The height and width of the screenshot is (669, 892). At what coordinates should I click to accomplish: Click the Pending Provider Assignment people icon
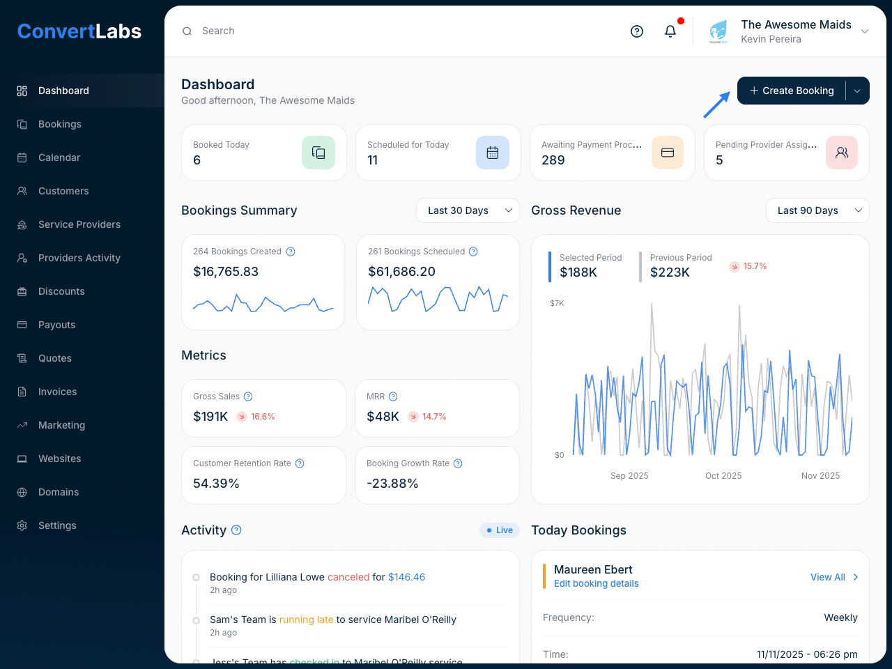pos(842,153)
